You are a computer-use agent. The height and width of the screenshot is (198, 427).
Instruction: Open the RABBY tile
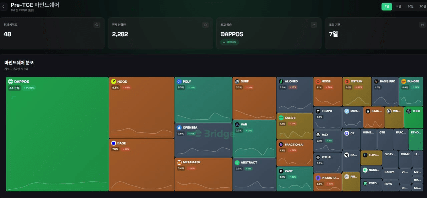pyautogui.click(x=391, y=174)
